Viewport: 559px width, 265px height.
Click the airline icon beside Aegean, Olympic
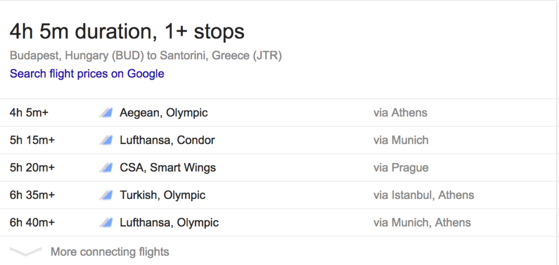point(106,113)
